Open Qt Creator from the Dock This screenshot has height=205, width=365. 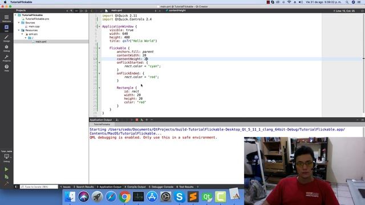206,197
